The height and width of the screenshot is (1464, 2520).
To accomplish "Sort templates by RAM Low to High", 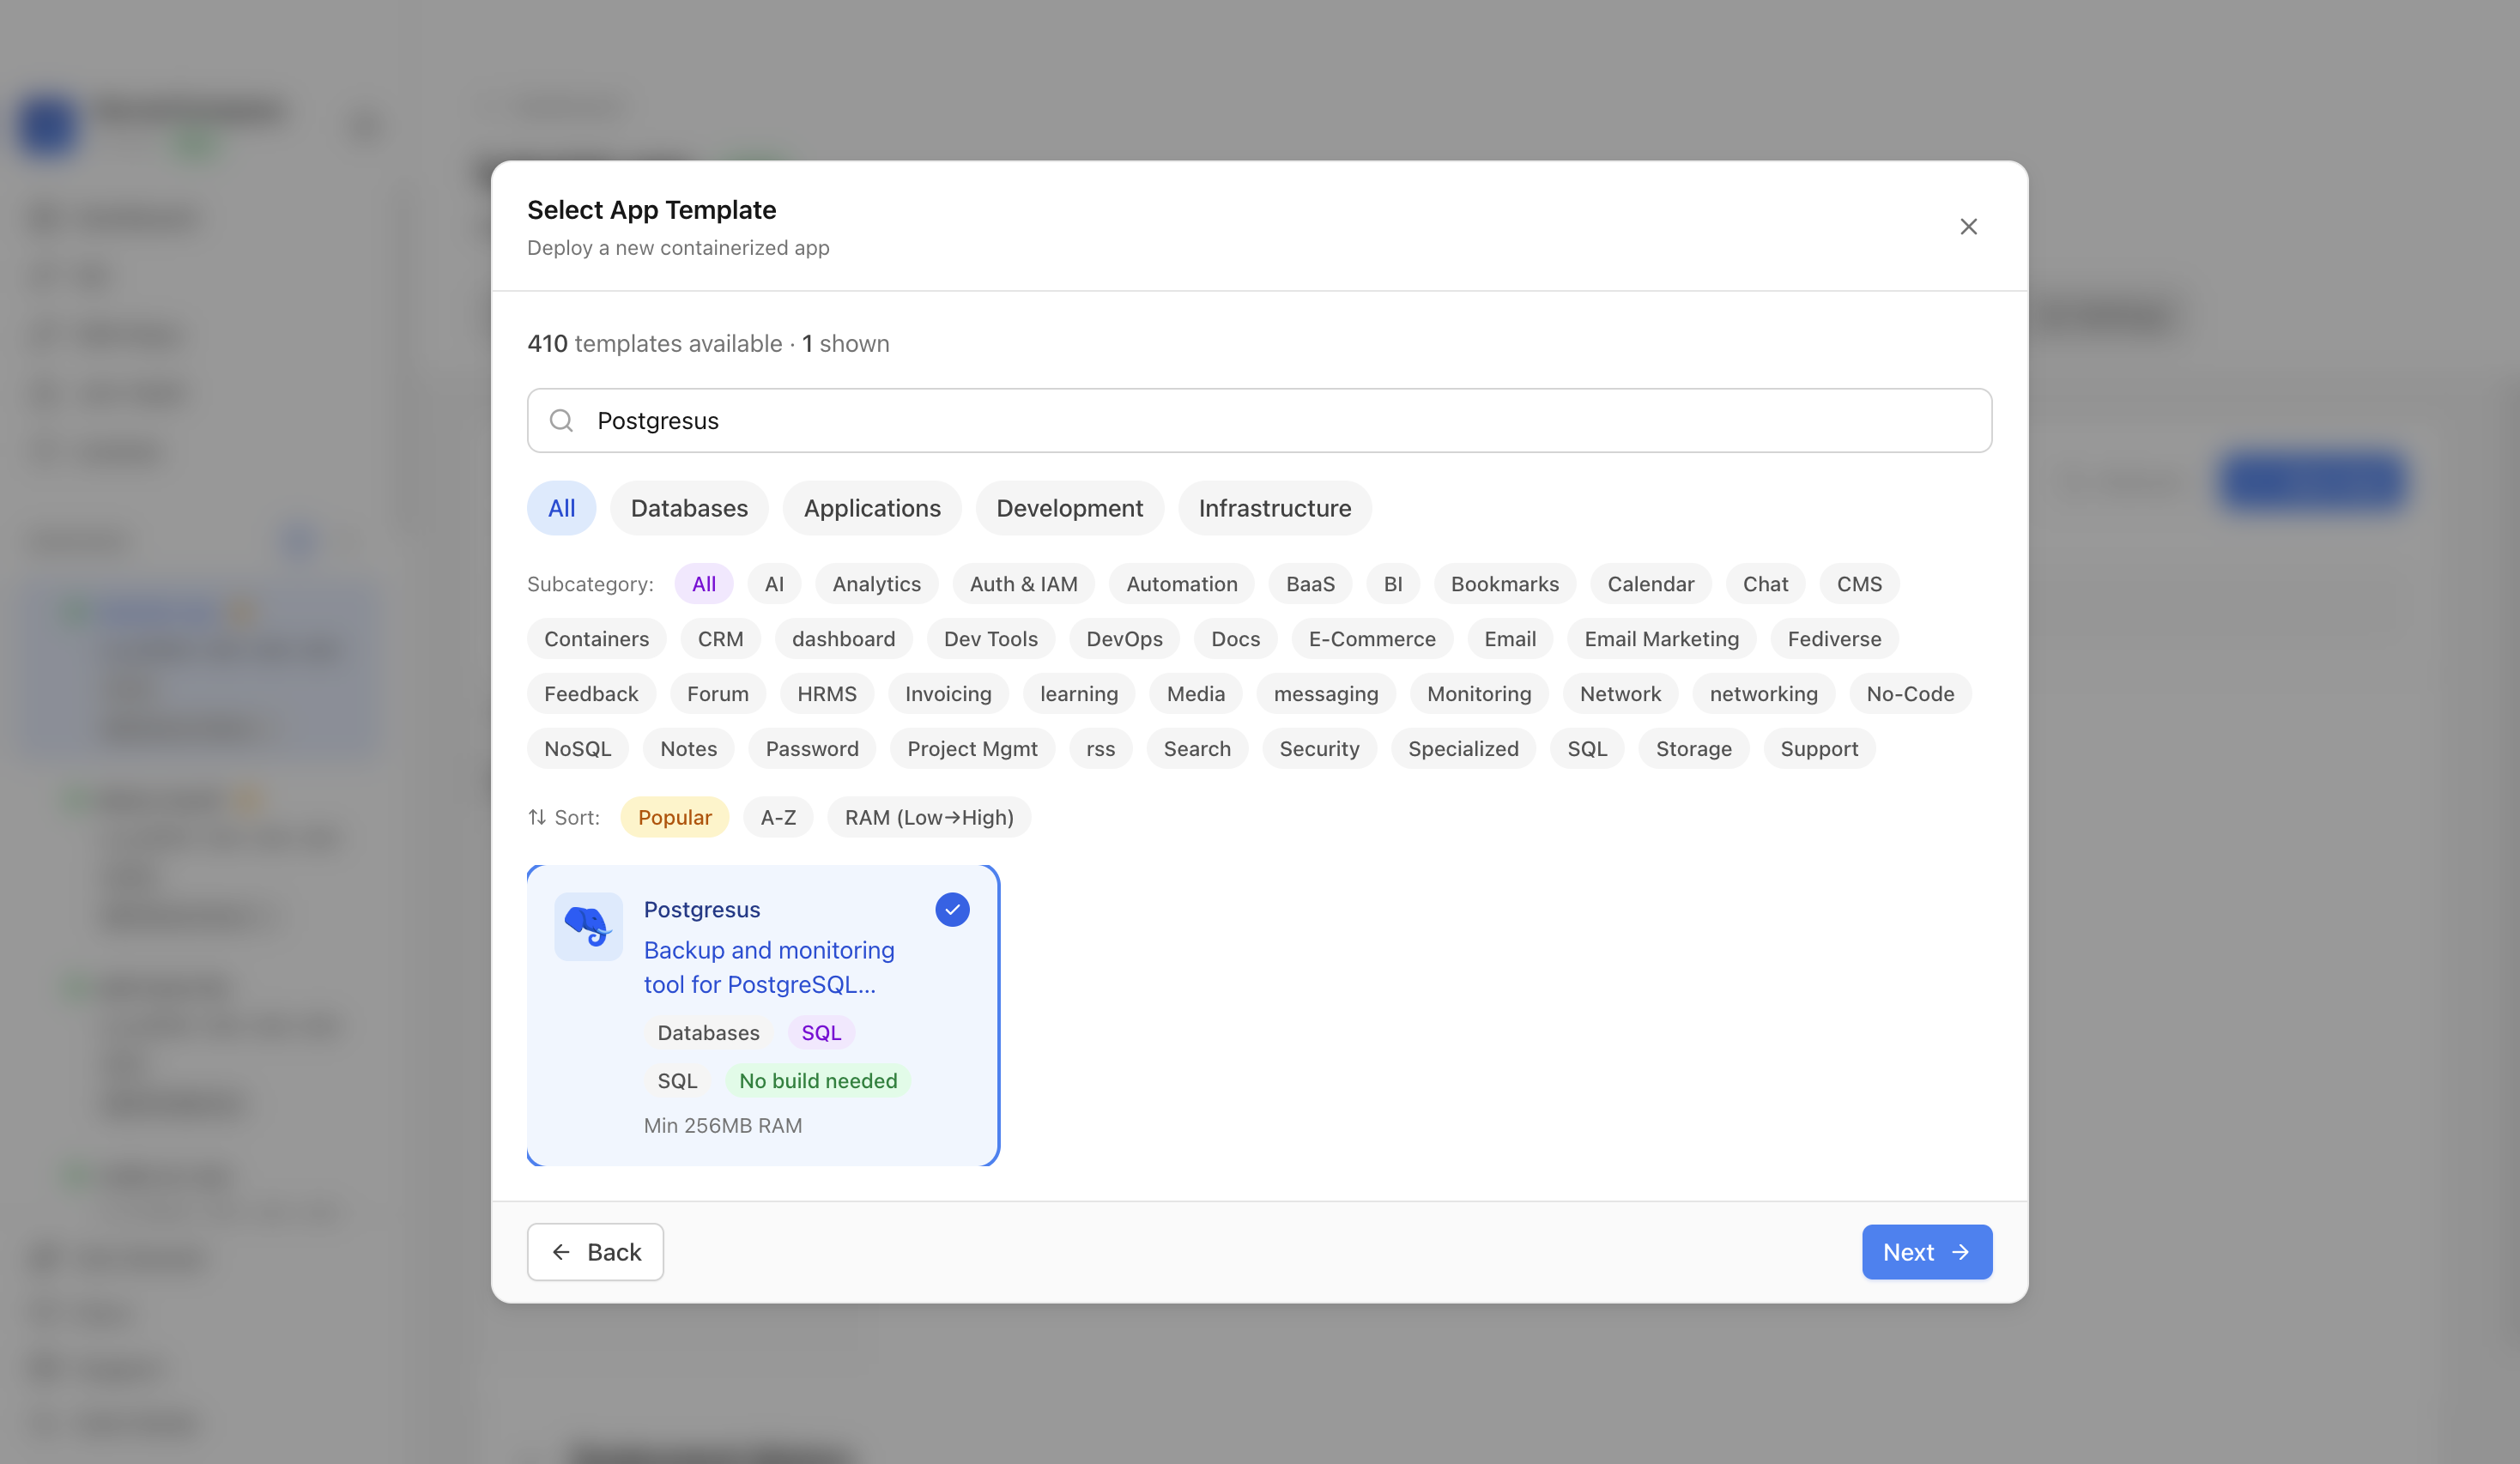I will [x=929, y=817].
